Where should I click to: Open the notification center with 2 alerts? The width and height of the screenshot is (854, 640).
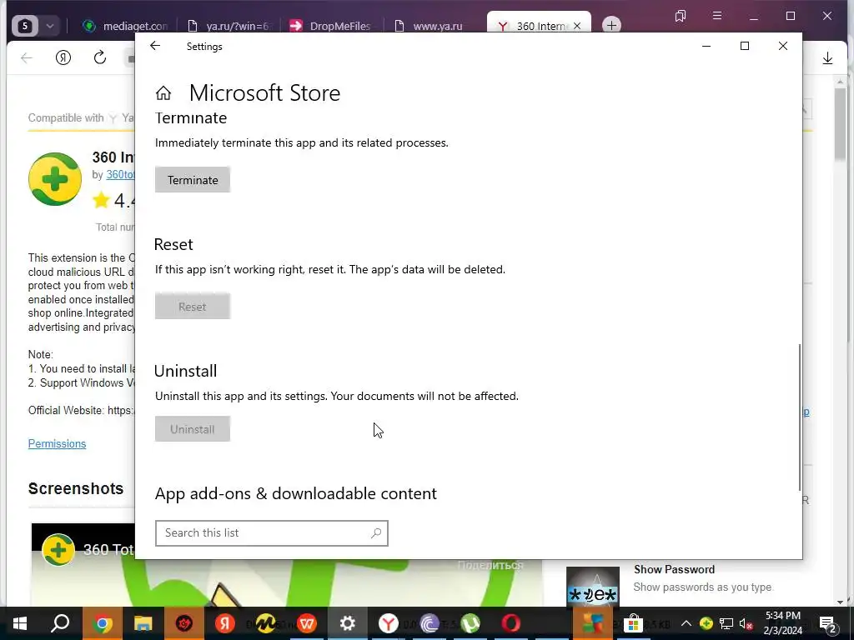(828, 623)
